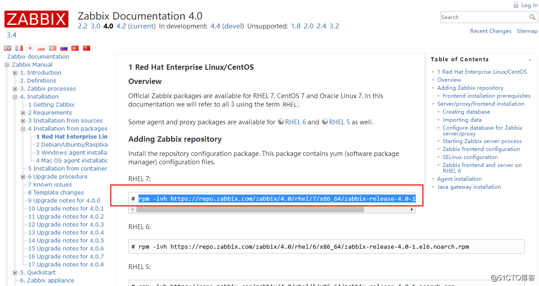Jump to Frontend installation prerequisites in contents
This screenshot has height=286, width=539.
(x=487, y=96)
